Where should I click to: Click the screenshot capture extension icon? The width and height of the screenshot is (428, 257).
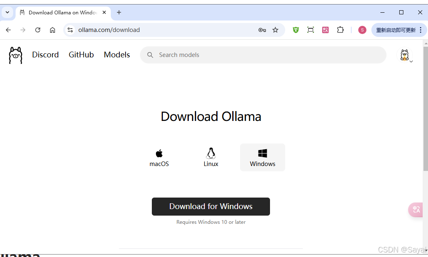coord(311,30)
